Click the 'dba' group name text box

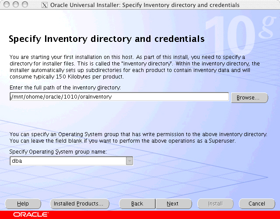pos(67,161)
